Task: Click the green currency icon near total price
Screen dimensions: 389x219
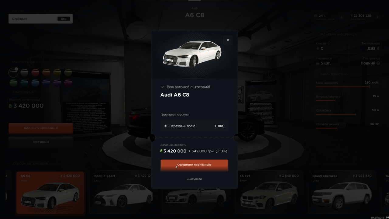Action: [161, 151]
